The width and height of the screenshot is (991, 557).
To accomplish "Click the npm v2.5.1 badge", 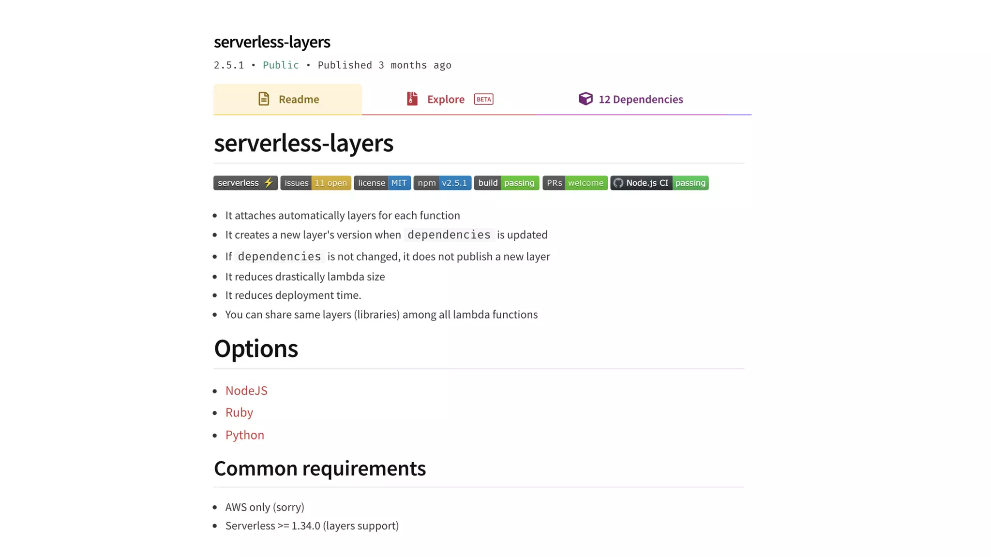I will click(x=442, y=183).
